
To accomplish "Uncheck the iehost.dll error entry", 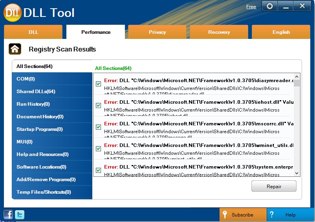I will (x=99, y=105).
